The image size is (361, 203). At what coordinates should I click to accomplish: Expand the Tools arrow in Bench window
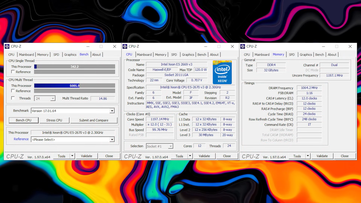72,156
